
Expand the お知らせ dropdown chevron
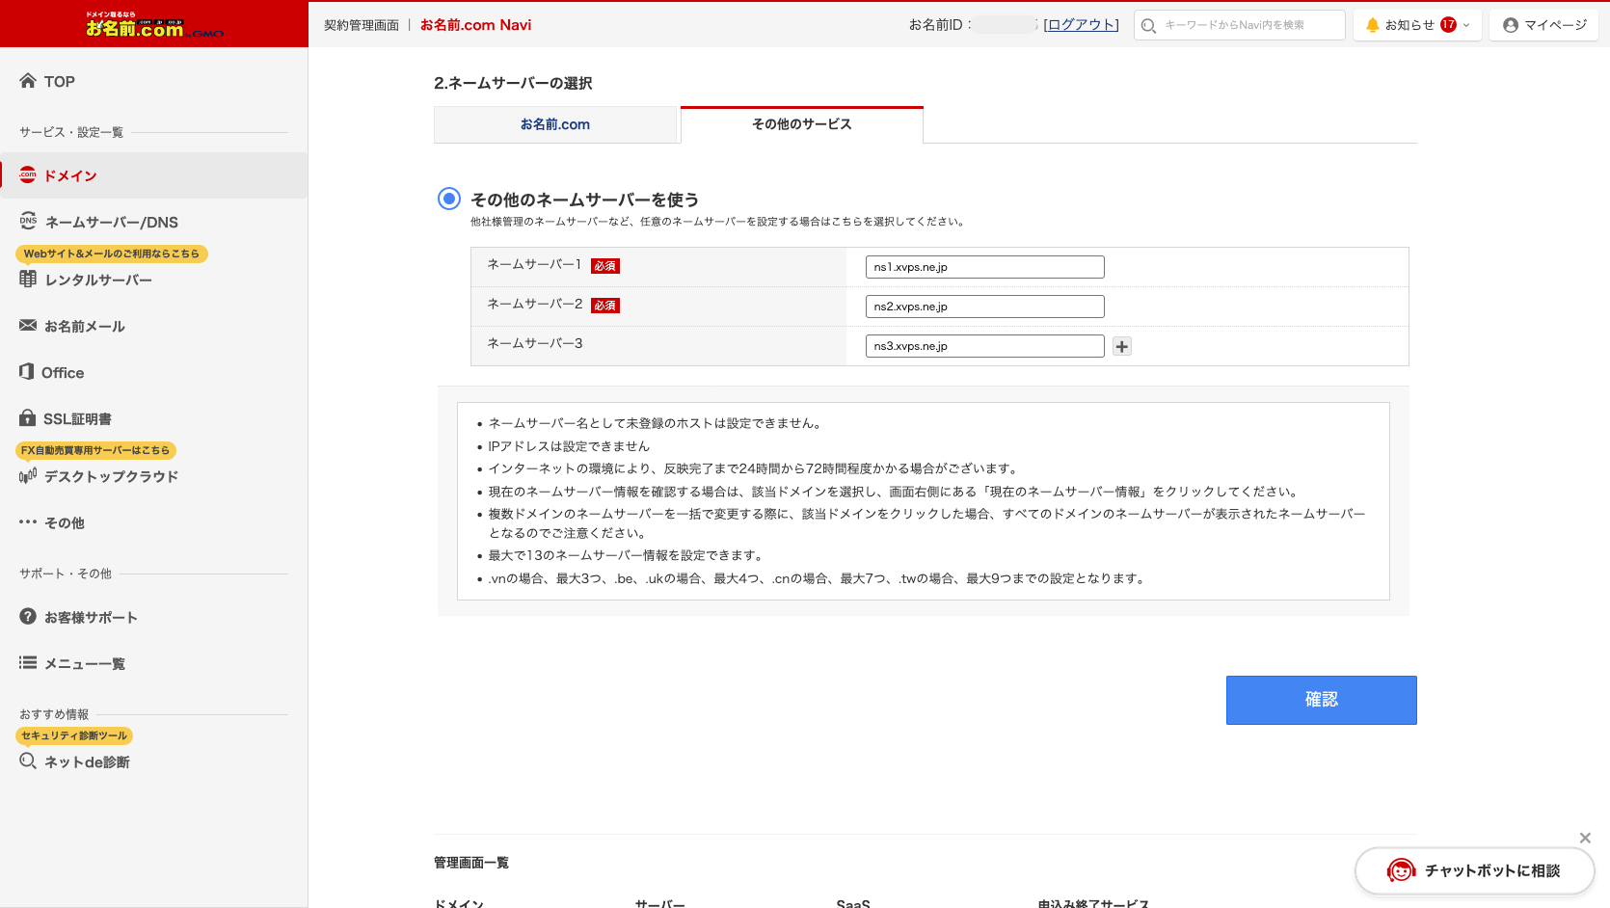click(x=1467, y=25)
